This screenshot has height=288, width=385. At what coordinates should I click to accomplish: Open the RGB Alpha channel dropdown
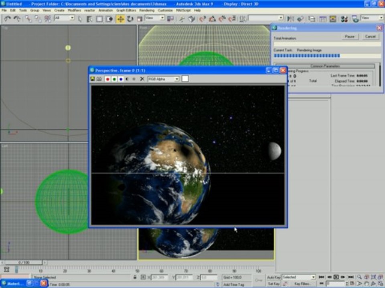pos(163,79)
